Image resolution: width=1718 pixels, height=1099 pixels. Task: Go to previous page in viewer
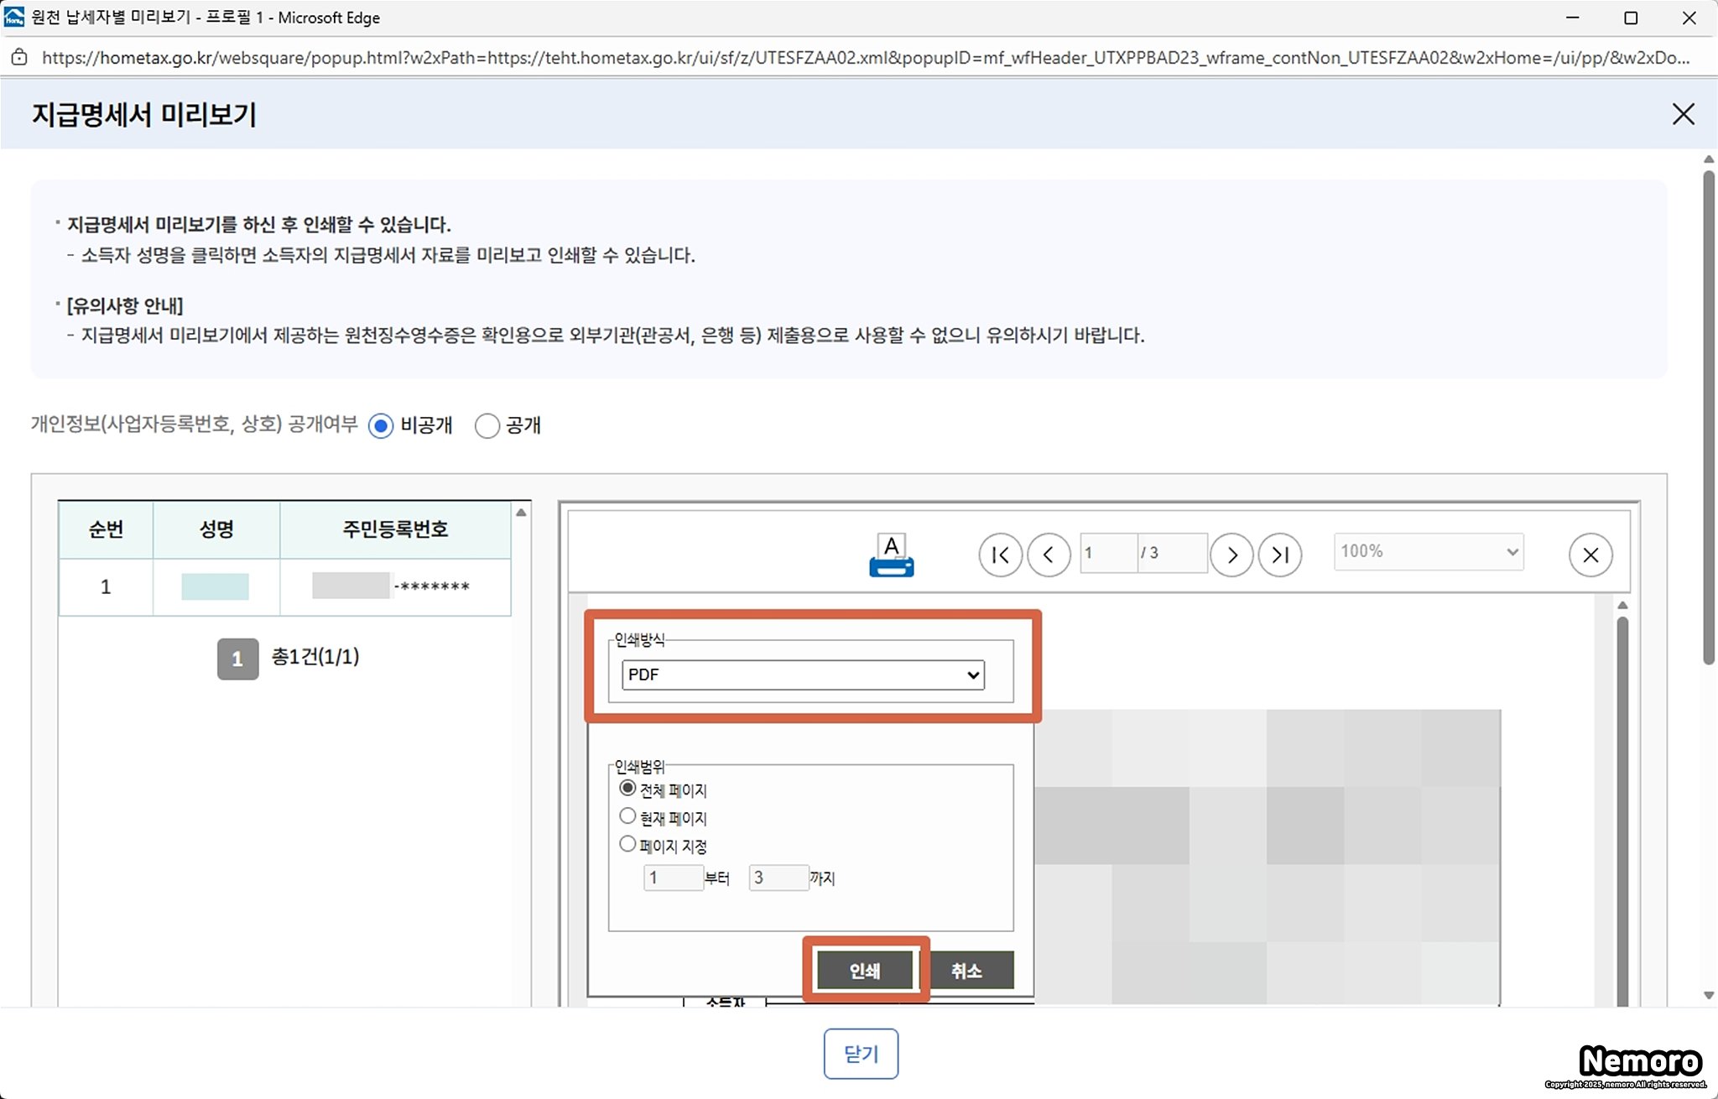tap(1049, 555)
